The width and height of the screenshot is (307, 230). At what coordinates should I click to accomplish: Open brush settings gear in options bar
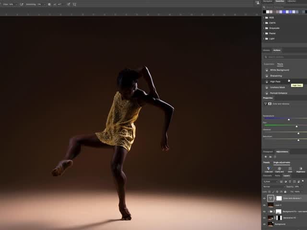(49, 4)
